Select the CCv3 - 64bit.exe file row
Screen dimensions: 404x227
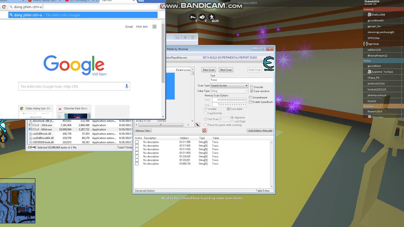pyautogui.click(x=80, y=129)
